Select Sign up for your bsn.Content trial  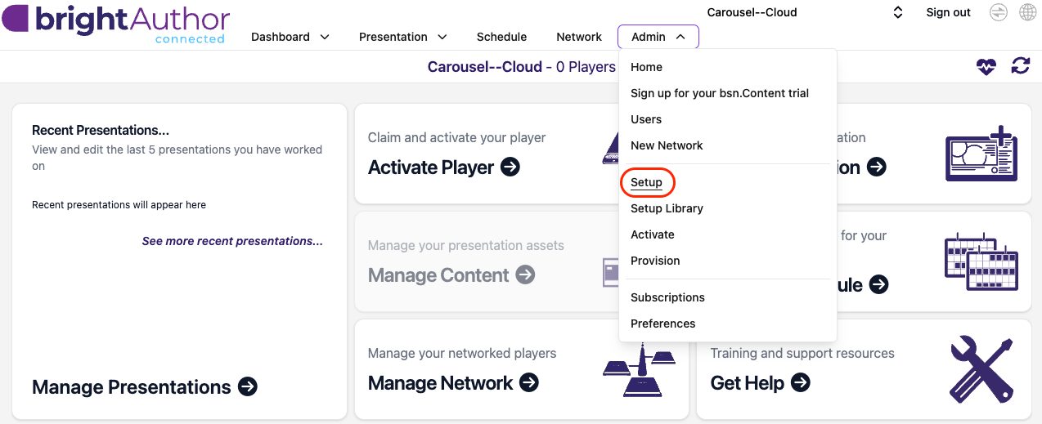(x=720, y=93)
